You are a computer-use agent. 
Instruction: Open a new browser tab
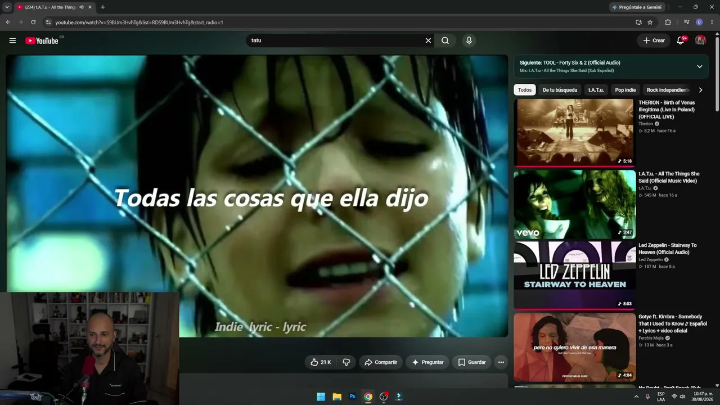tap(102, 7)
